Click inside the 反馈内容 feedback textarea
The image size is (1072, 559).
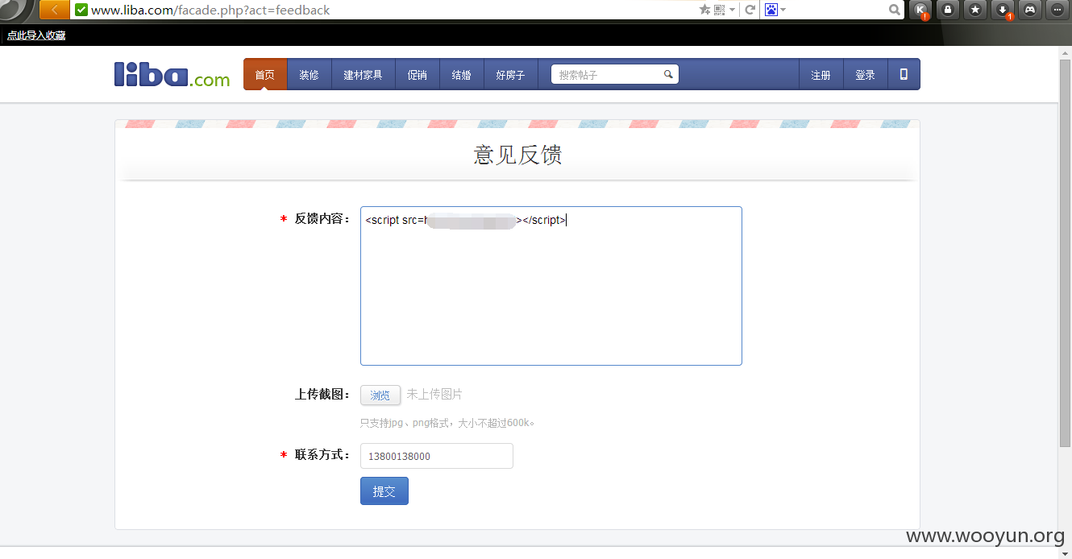click(x=551, y=286)
